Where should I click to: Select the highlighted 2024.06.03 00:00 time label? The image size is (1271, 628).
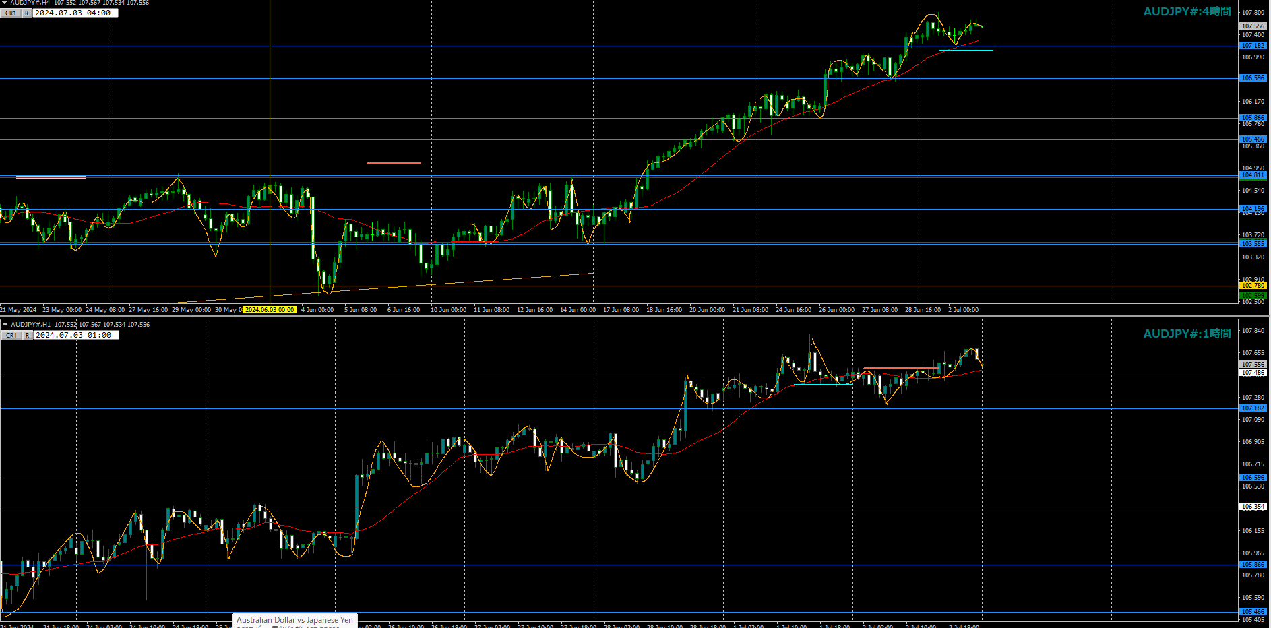click(x=270, y=310)
